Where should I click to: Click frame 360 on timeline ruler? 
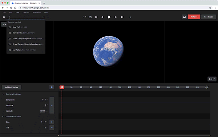178,87
